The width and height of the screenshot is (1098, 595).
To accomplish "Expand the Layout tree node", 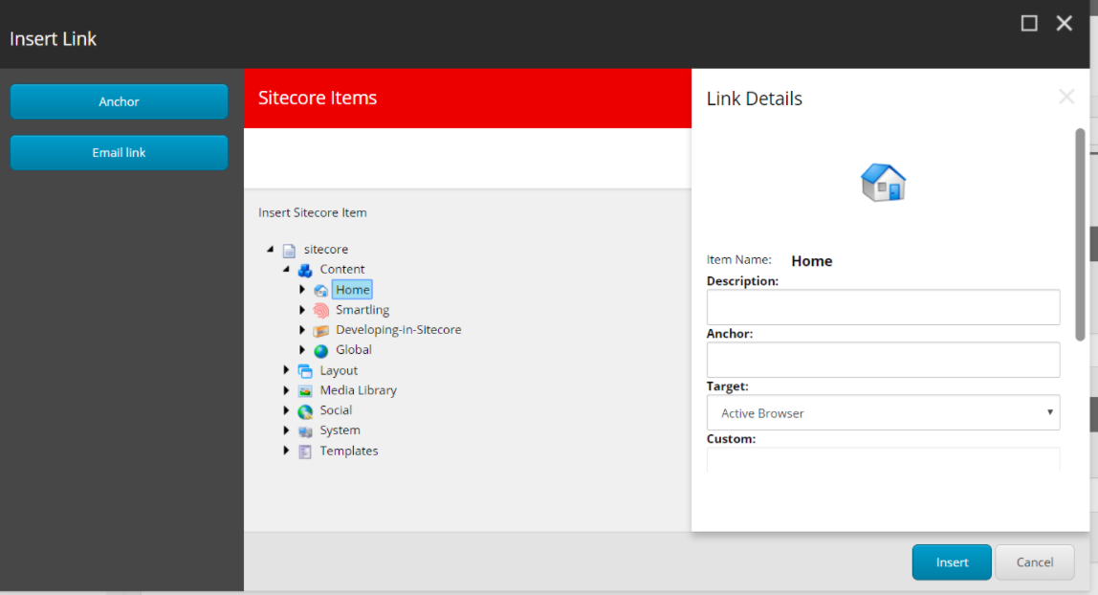I will point(286,369).
